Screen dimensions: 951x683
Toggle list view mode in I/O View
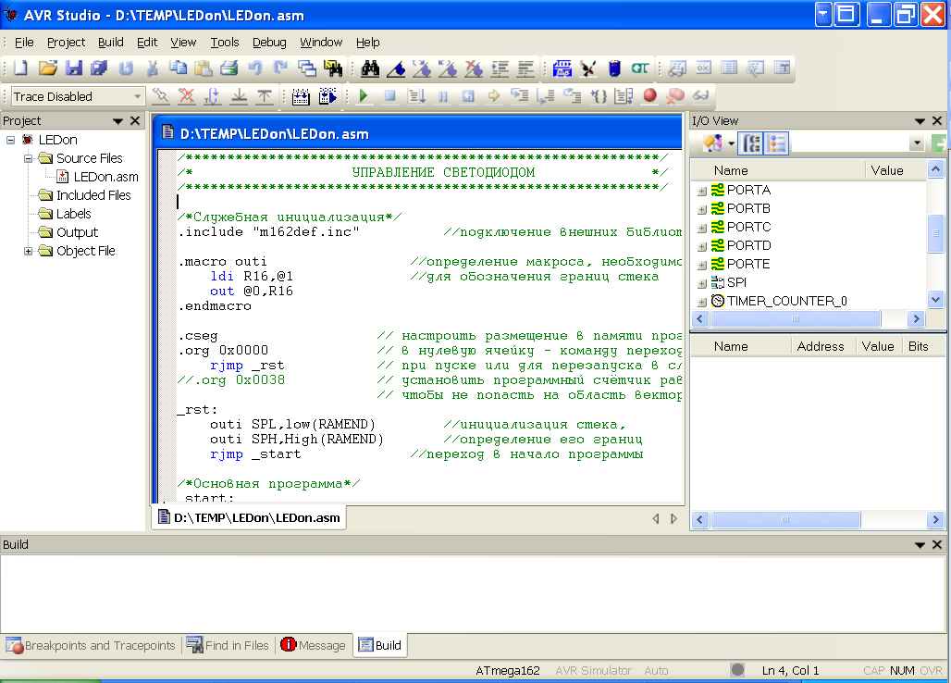point(776,143)
